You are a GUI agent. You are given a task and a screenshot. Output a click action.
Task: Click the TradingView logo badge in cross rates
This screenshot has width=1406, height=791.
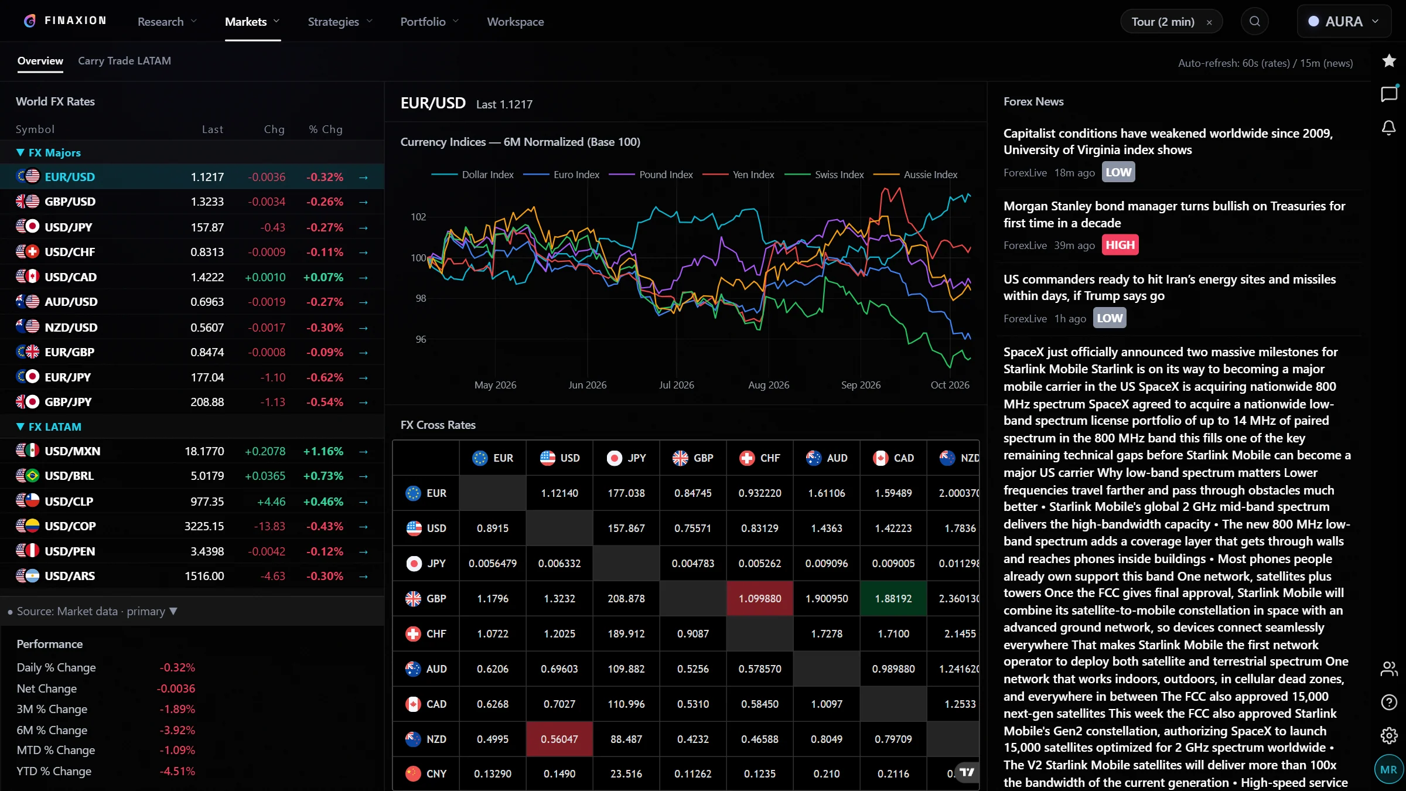pos(967,772)
